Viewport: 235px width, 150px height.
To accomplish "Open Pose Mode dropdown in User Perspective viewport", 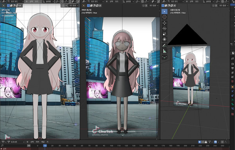I will 176,2.
